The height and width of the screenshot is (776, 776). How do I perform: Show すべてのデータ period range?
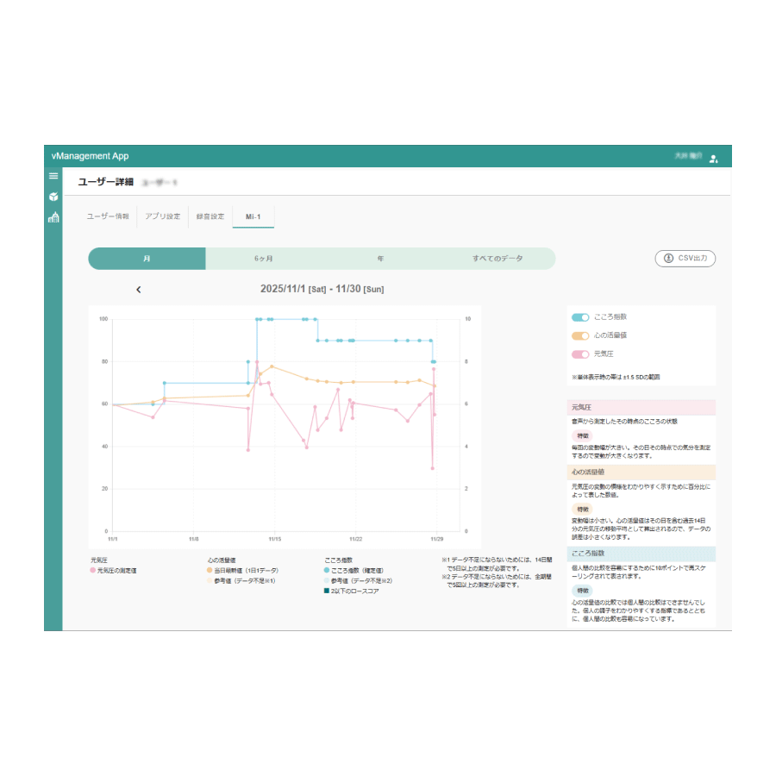(497, 259)
